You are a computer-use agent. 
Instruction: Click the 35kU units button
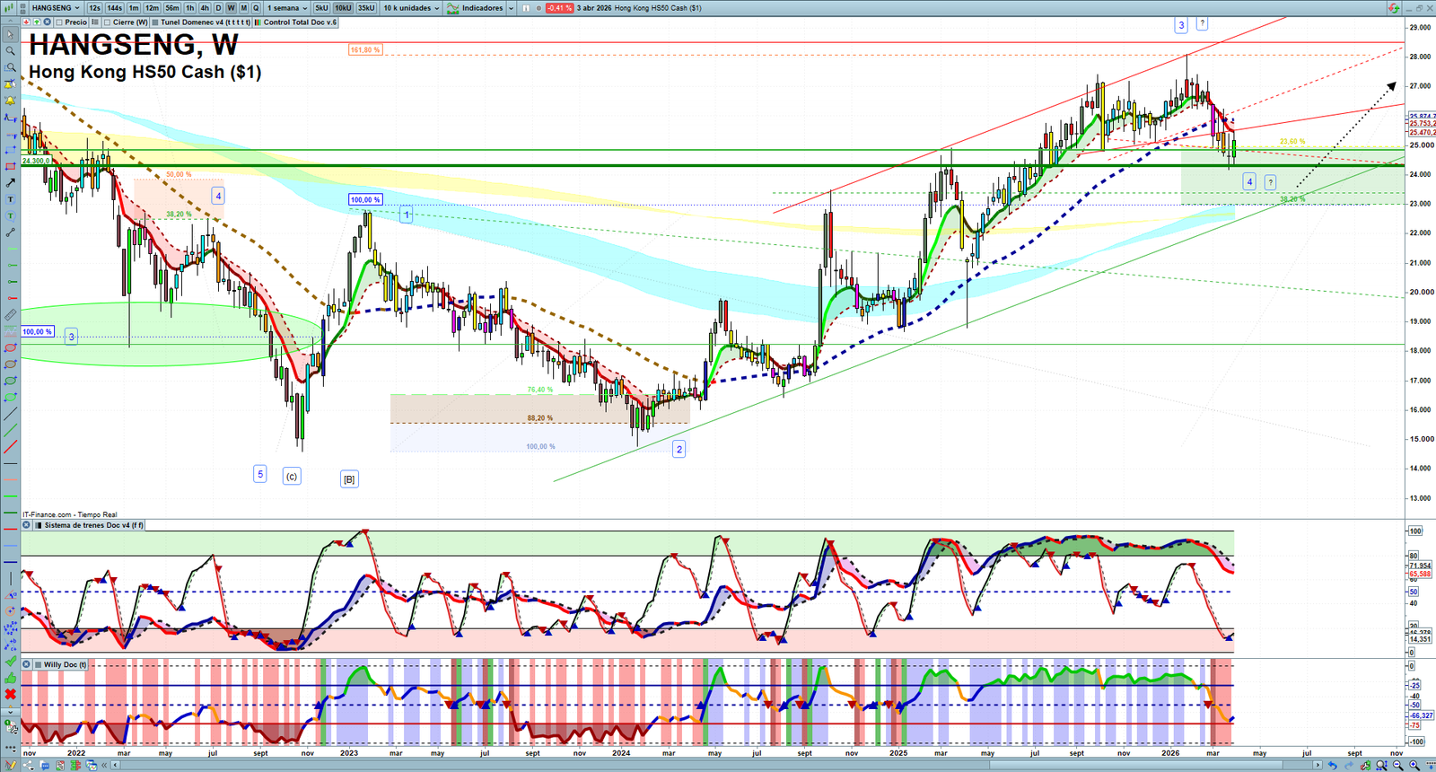coord(366,8)
